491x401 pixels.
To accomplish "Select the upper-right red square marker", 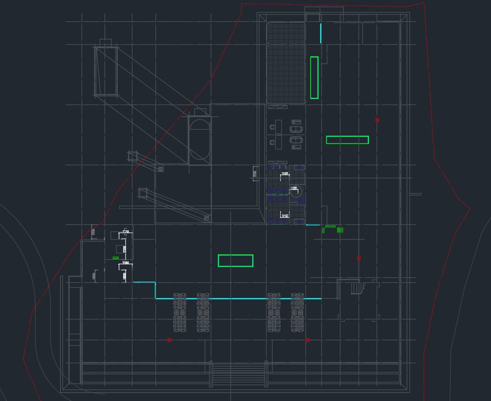I will click(377, 120).
